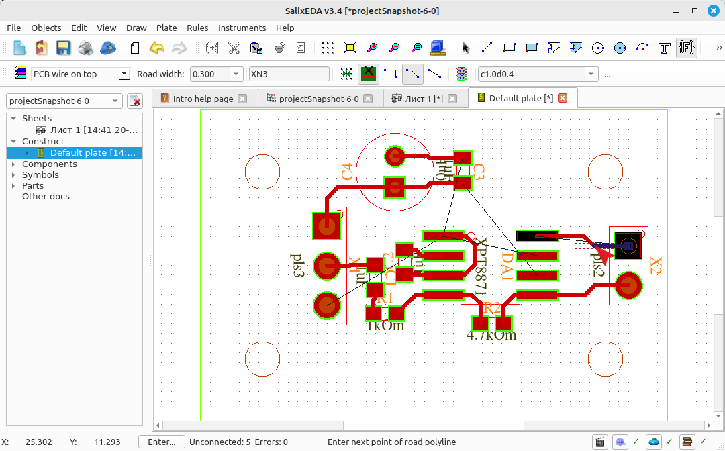Open the File menu
Screen dimensions: 725x451
click(14, 28)
